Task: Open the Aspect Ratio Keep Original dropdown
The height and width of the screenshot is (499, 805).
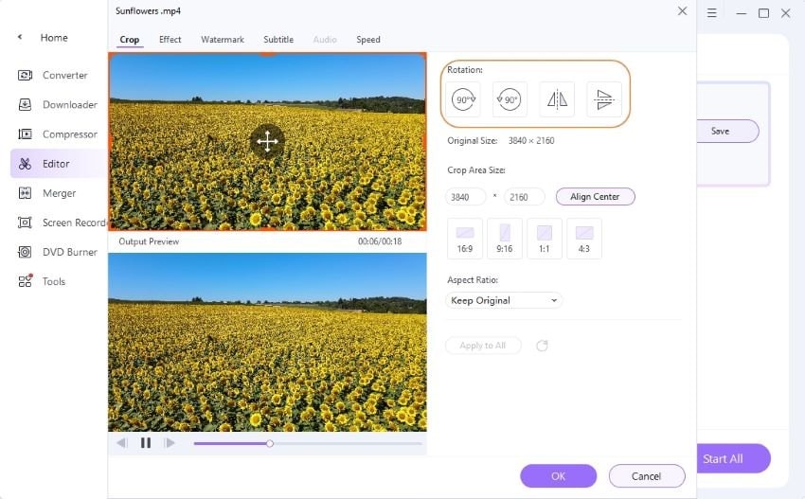Action: click(x=504, y=300)
